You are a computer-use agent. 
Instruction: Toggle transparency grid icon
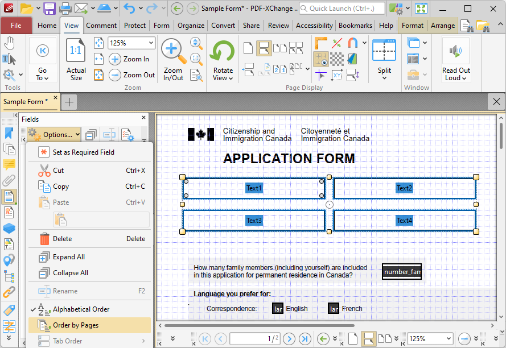pos(337,59)
